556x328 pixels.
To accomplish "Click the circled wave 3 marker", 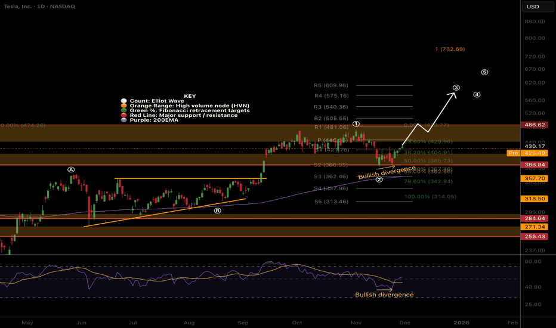I will tap(456, 88).
